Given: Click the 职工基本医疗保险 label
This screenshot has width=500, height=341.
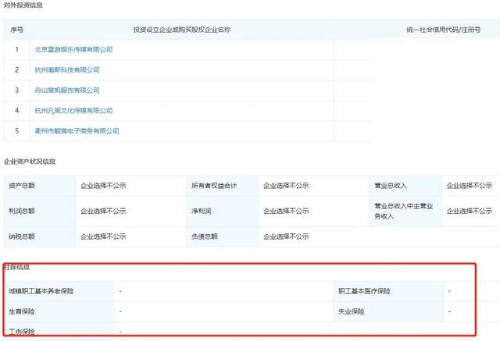Looking at the screenshot, I should click(364, 291).
